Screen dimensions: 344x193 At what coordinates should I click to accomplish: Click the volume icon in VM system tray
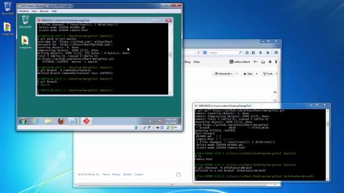(150, 121)
